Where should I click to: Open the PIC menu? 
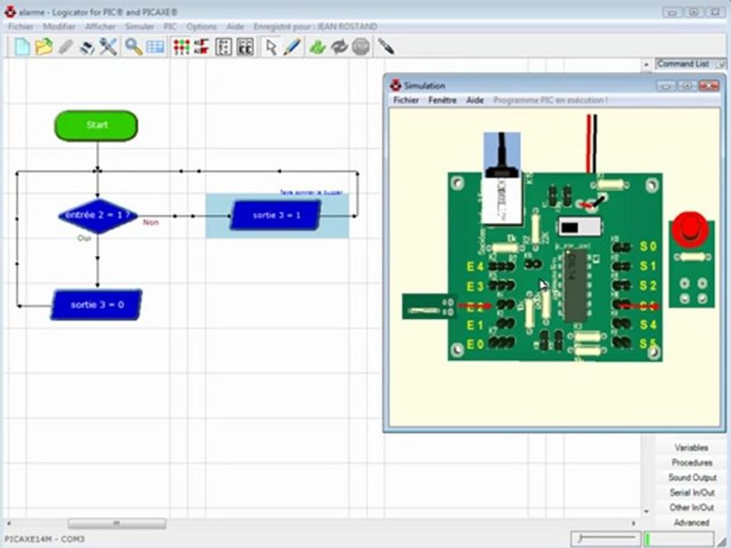(170, 27)
